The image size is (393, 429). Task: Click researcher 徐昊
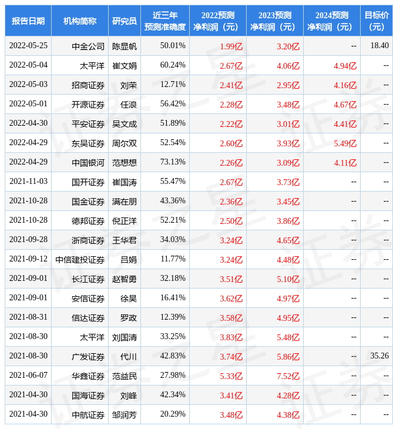point(129,299)
